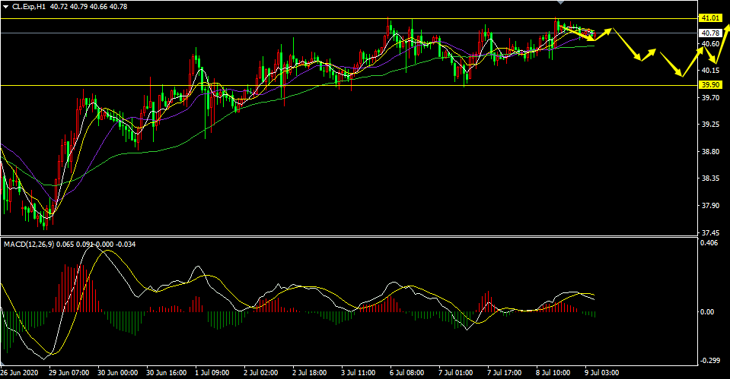Viewport: 730px width, 379px height.
Task: Click the 39.70 price axis value
Action: click(x=710, y=97)
